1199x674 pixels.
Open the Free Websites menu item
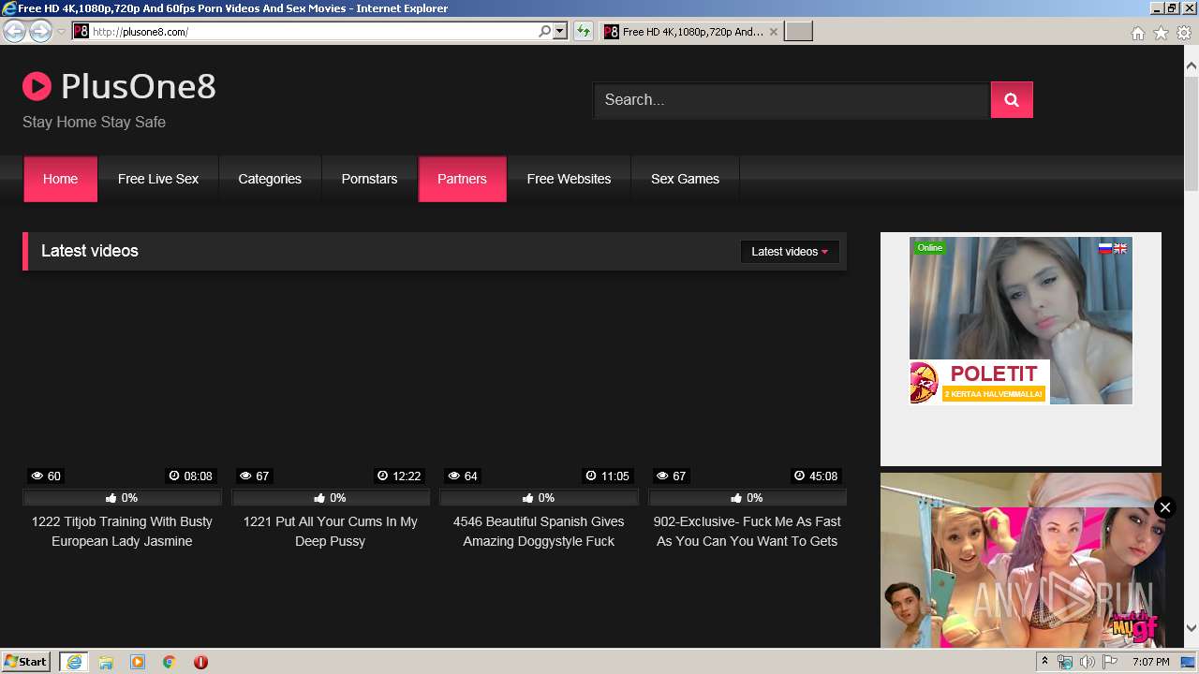pos(569,179)
